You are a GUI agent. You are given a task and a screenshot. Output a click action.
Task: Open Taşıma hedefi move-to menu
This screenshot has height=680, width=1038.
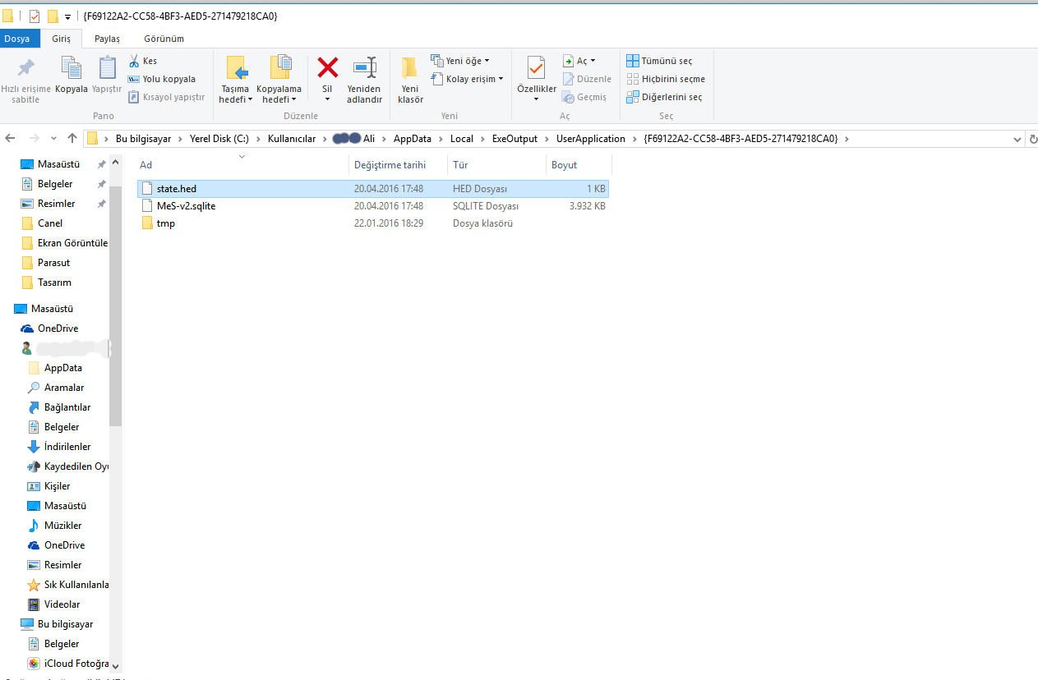pyautogui.click(x=236, y=80)
